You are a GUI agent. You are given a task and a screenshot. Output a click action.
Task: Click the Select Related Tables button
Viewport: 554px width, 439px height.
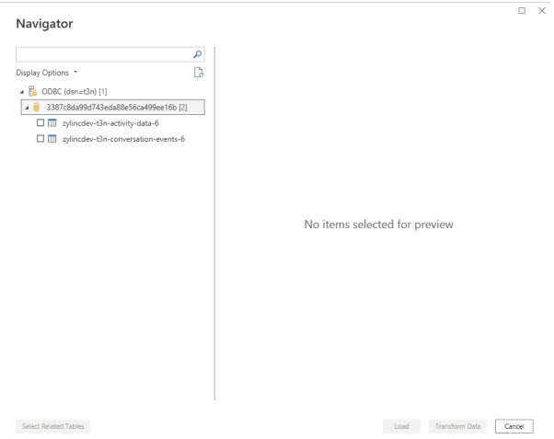click(53, 426)
